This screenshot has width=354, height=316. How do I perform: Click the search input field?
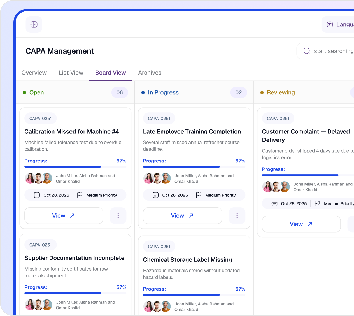[330, 51]
